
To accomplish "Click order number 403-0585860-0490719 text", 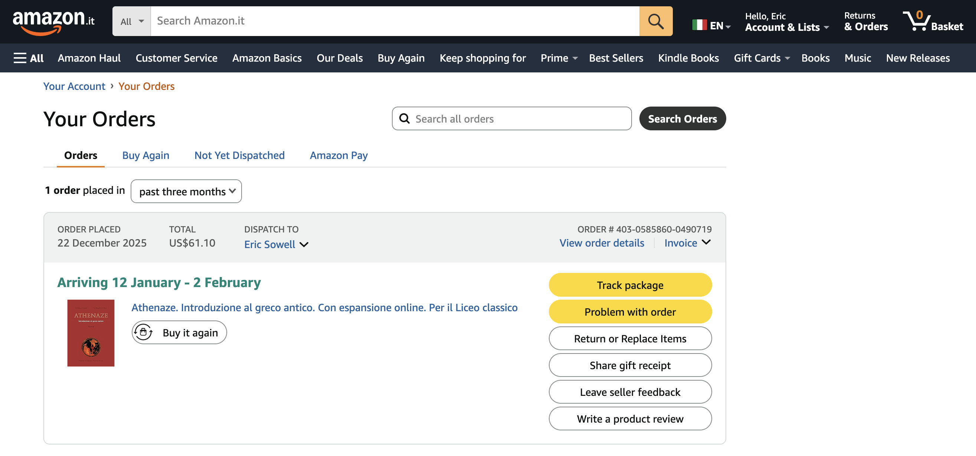I will [664, 229].
